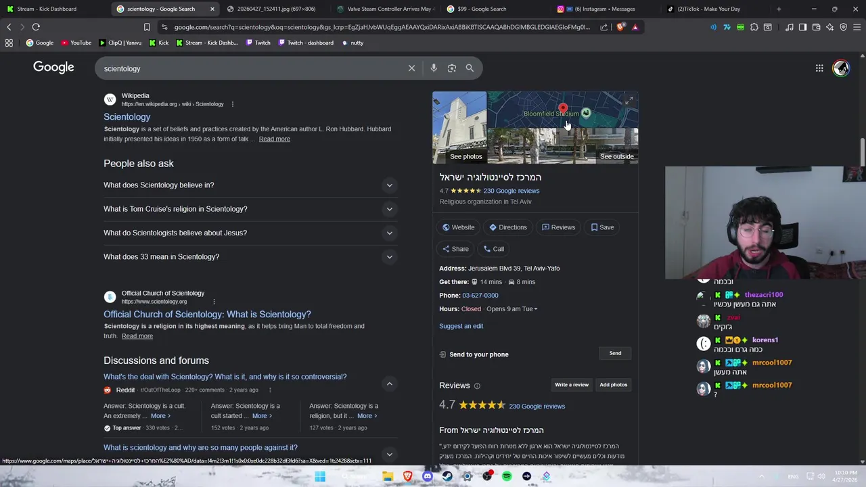Image resolution: width=866 pixels, height=487 pixels.
Task: Toggle the browser sidebar panel icon
Action: coord(802,27)
